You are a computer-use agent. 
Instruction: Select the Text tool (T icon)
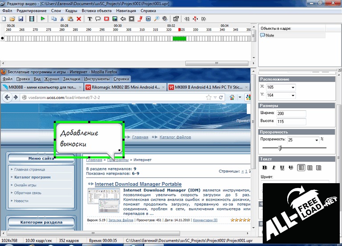[89, 19]
